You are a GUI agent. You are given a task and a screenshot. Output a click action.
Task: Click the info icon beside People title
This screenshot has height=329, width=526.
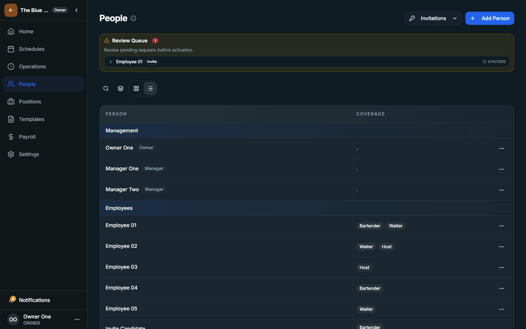tap(133, 18)
